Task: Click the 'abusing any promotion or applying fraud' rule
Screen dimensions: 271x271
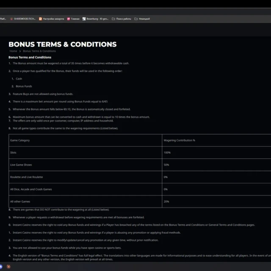Action: [97, 233]
